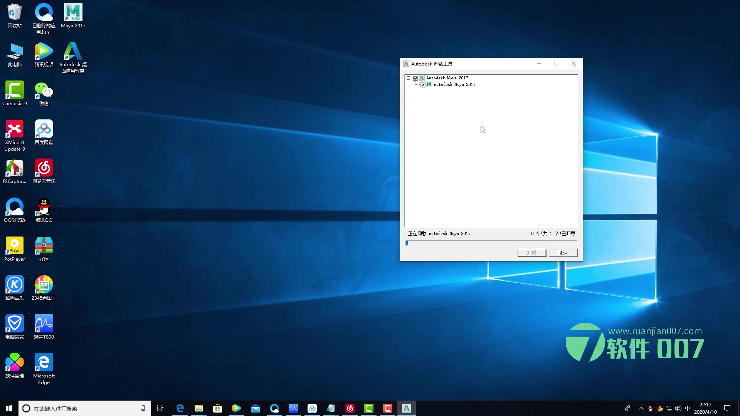Open 2345看图王 desktop shortcut
The image size is (740, 416).
coord(44,288)
